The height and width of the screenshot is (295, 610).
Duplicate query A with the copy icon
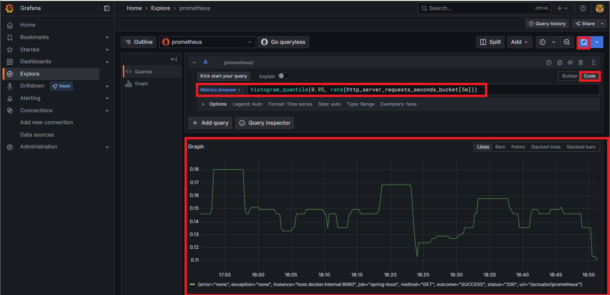[x=560, y=62]
